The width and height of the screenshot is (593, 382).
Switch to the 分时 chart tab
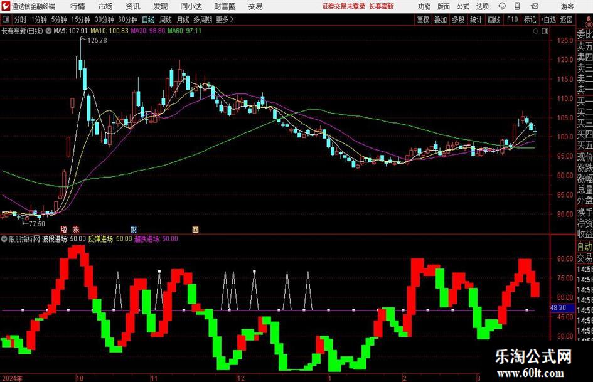click(20, 19)
